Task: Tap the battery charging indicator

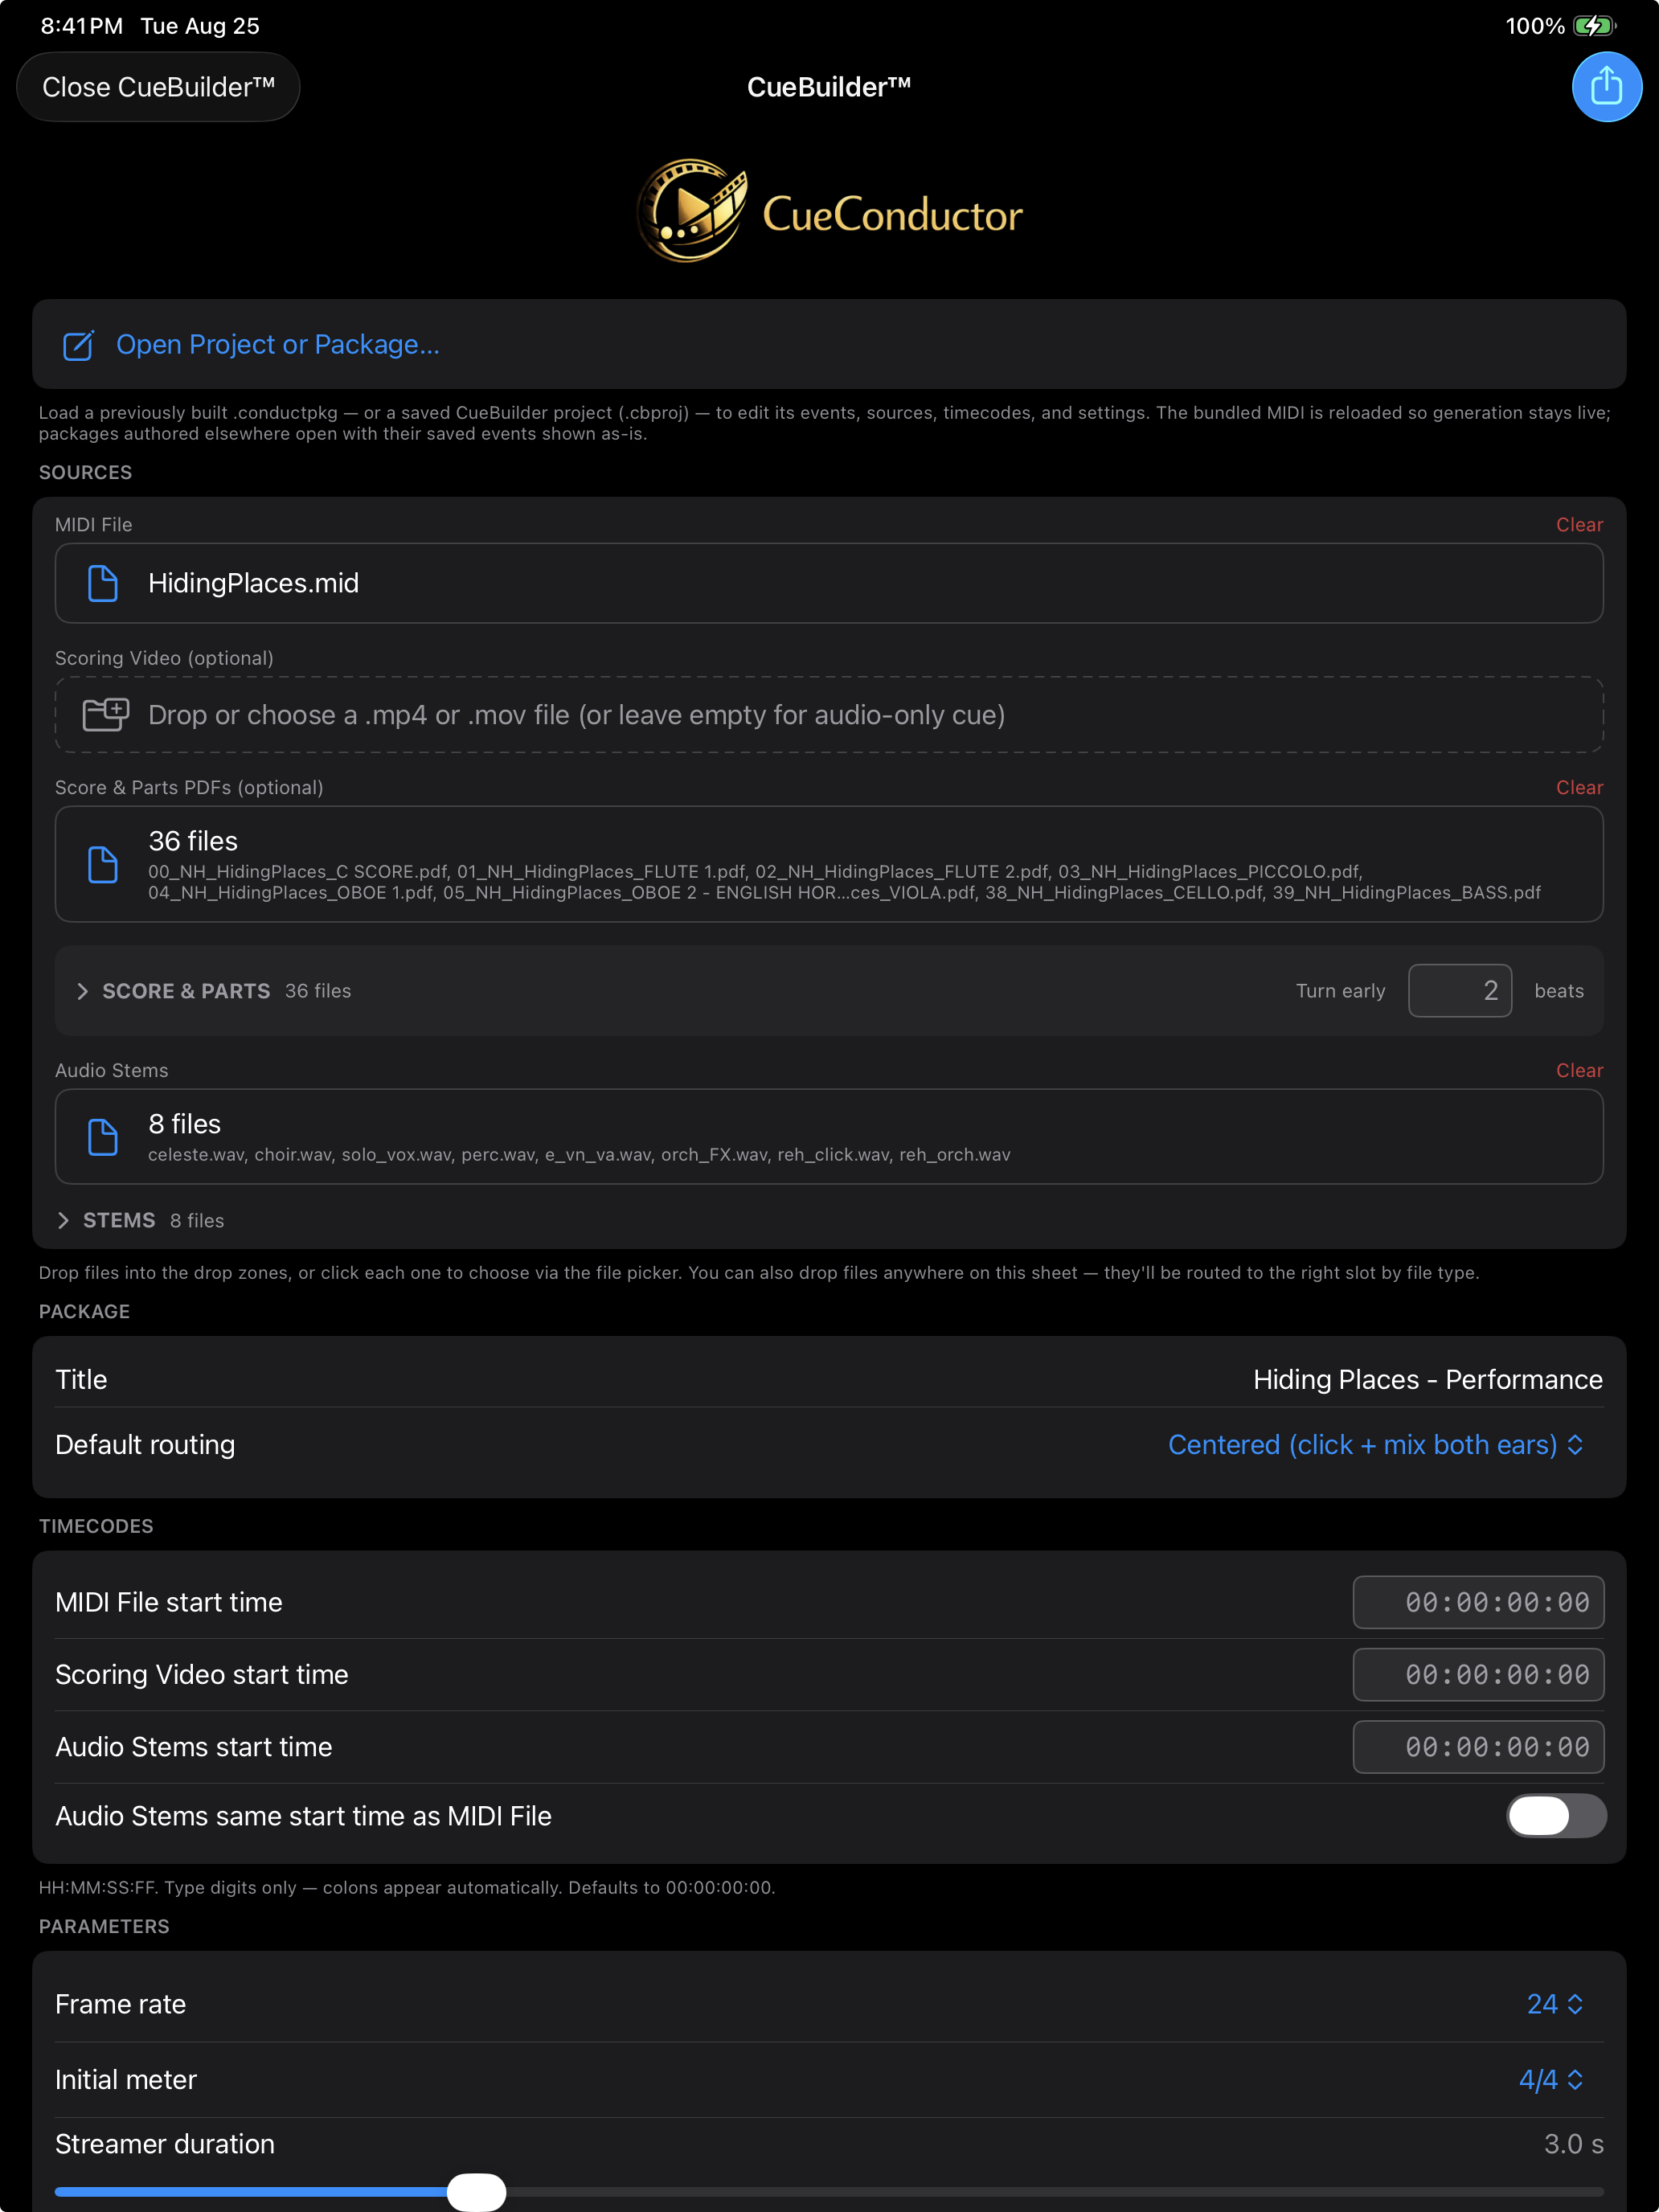Action: coord(1593,26)
